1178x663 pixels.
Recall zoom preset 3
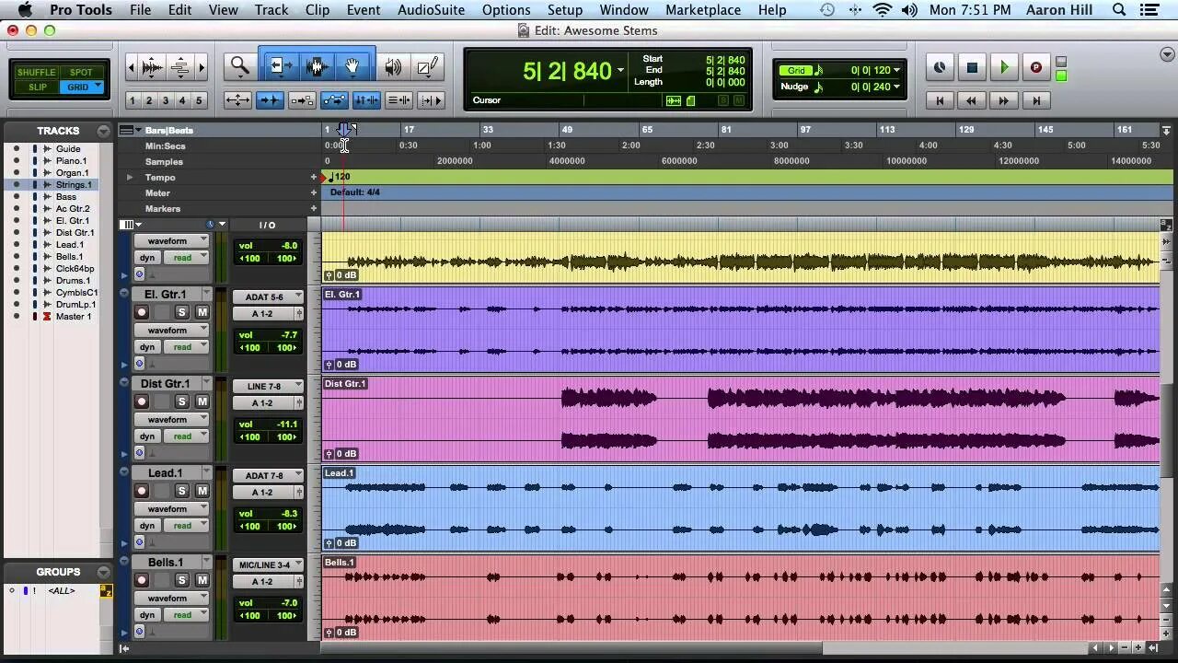[165, 100]
